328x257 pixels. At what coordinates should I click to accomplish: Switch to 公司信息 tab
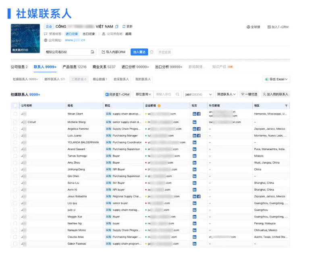pos(19,67)
